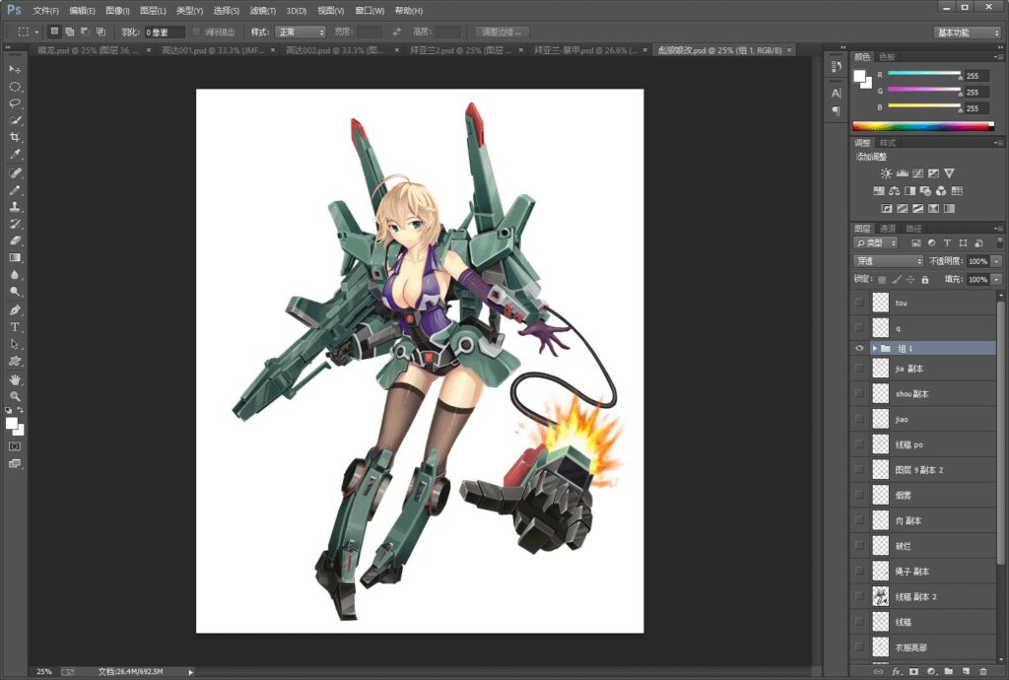Click the 调整边缘 refine edge button
The image size is (1009, 680).
click(x=502, y=32)
